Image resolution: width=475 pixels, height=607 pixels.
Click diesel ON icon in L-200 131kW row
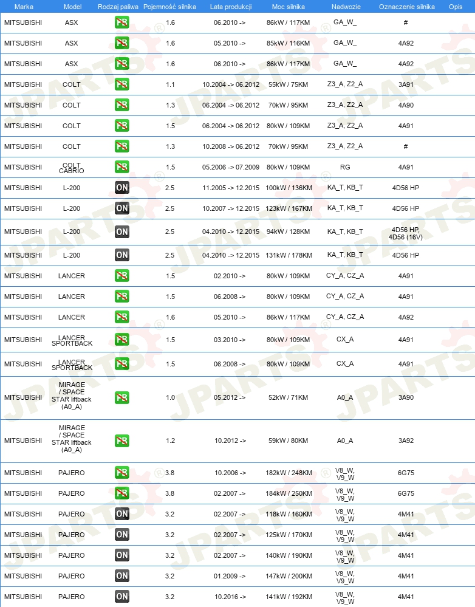click(122, 255)
